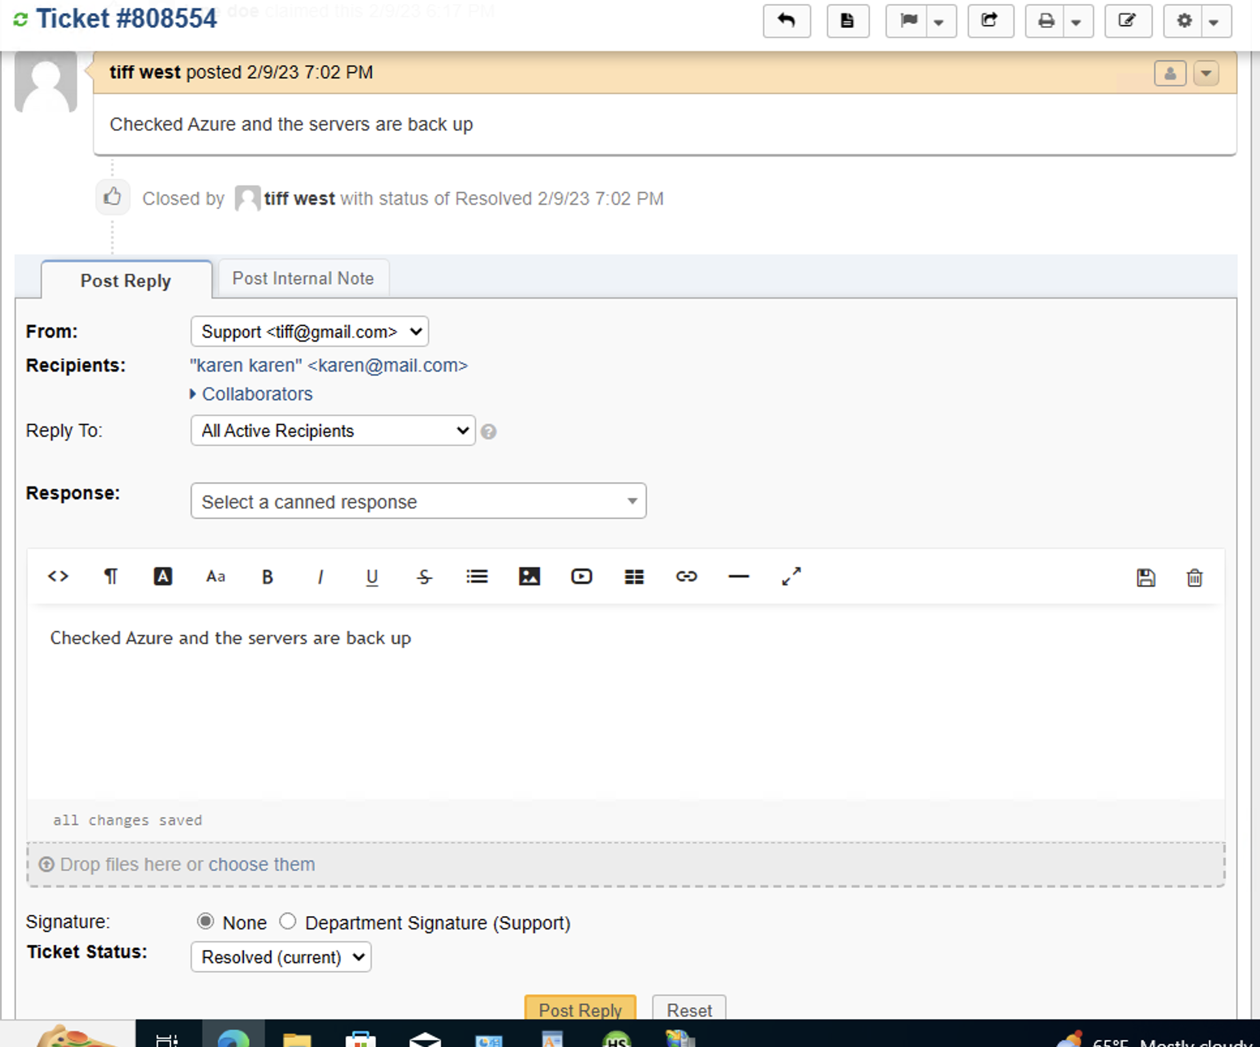Viewport: 1260px width, 1047px height.
Task: Click the reply arrow icon at top
Action: coord(787,21)
